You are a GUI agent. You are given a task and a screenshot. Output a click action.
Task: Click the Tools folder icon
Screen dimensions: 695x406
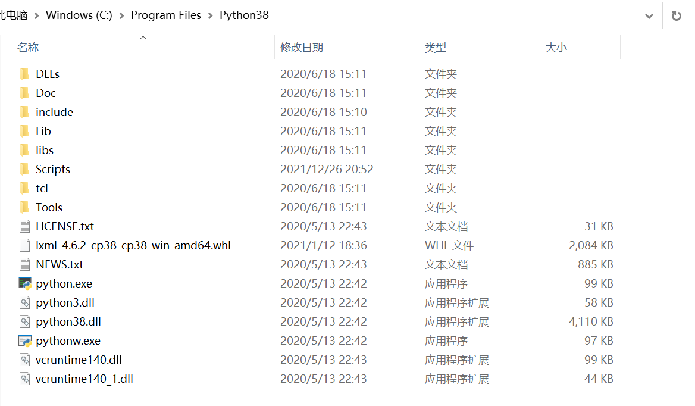point(25,207)
